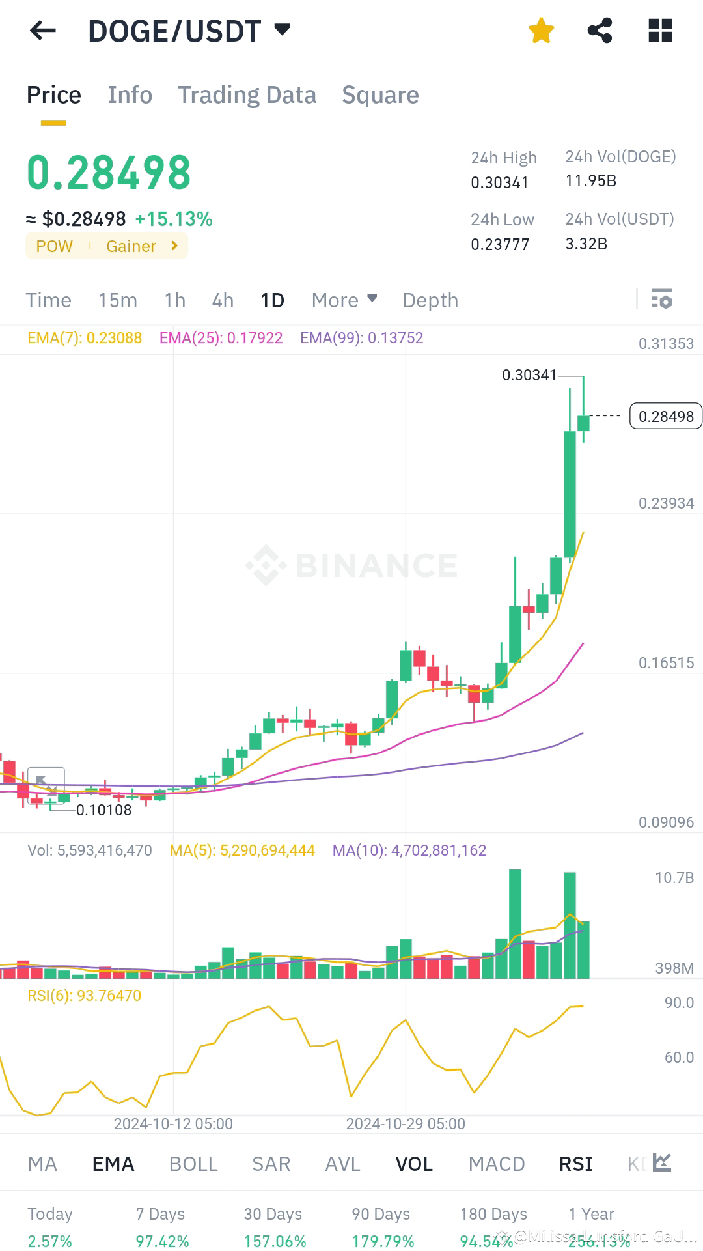Open the Depth view
703x1251 pixels.
click(430, 300)
